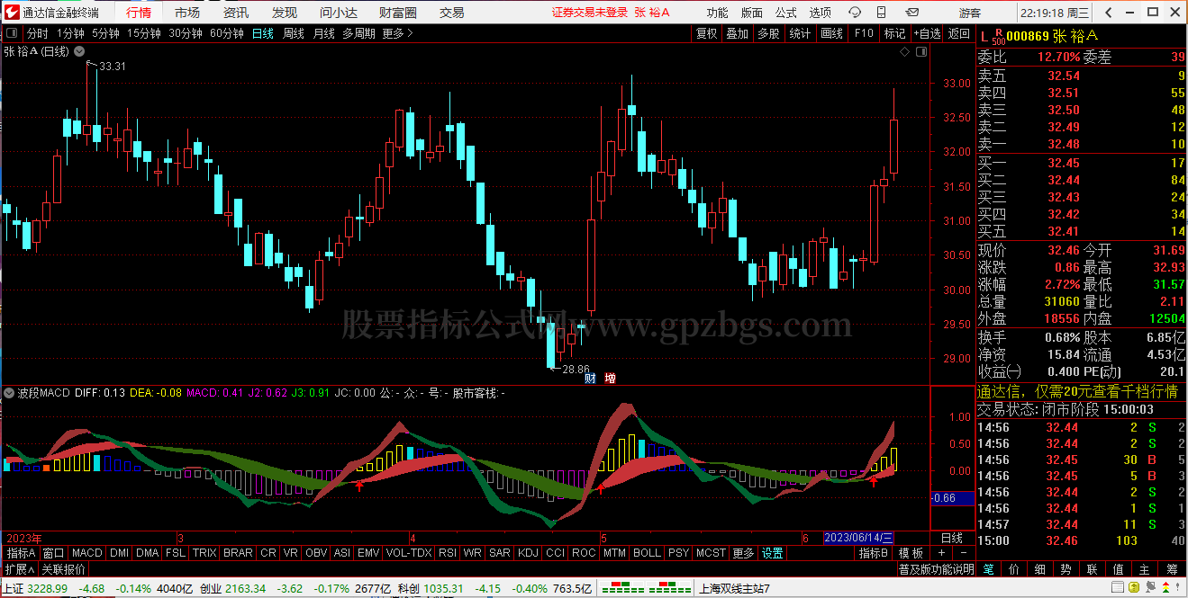Toggle the 复权 price adjustment option
Screen dimensions: 1188x598
707,33
